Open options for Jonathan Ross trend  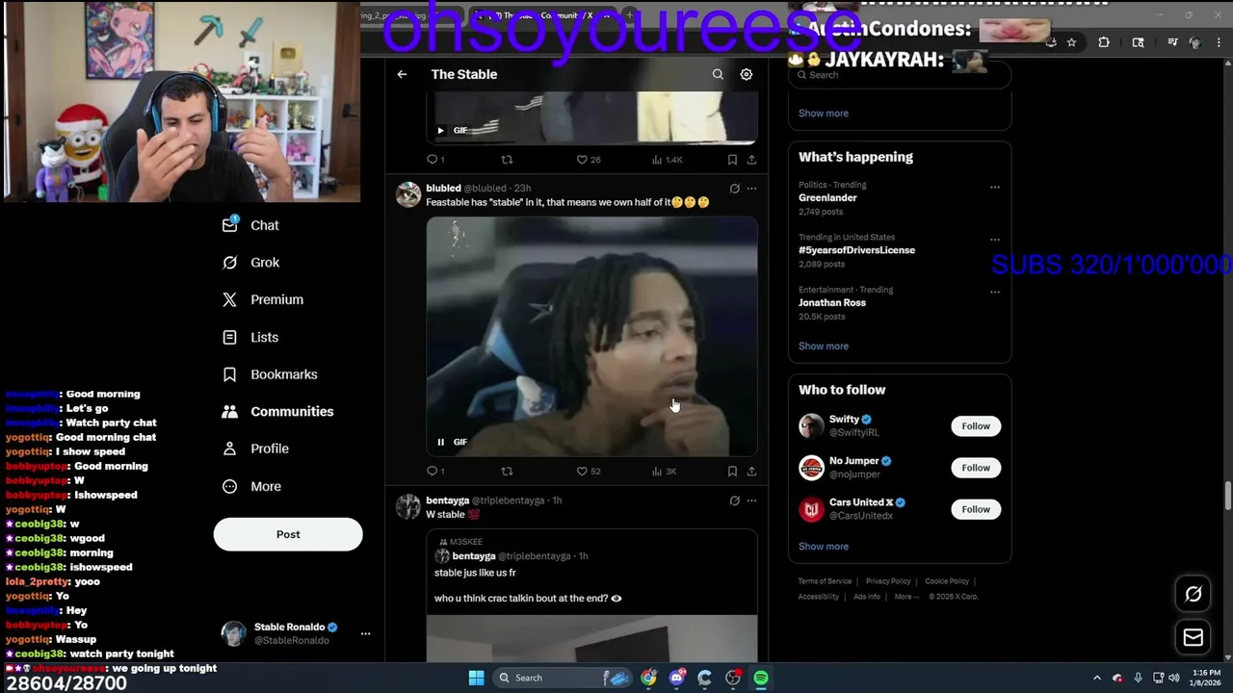pos(995,292)
